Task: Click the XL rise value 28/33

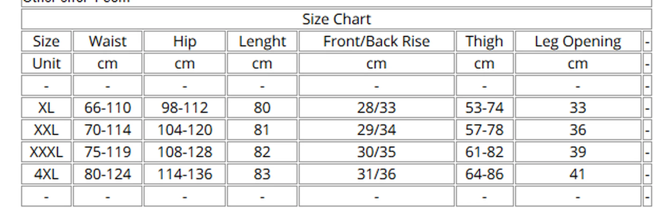Action: pyautogui.click(x=376, y=108)
